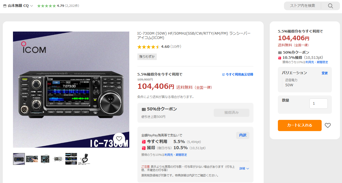Select the second product thumbnail

(32, 159)
